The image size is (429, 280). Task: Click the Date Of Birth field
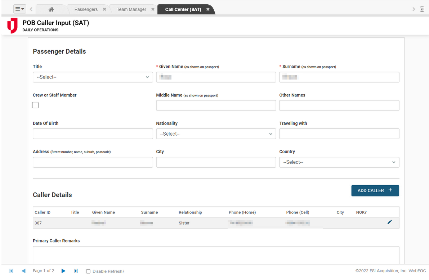pos(93,134)
